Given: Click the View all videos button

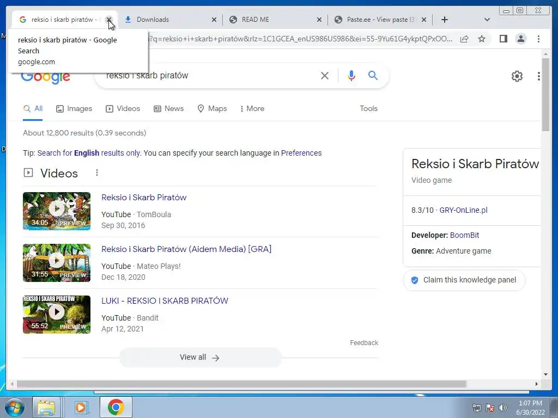Looking at the screenshot, I should click(x=201, y=357).
